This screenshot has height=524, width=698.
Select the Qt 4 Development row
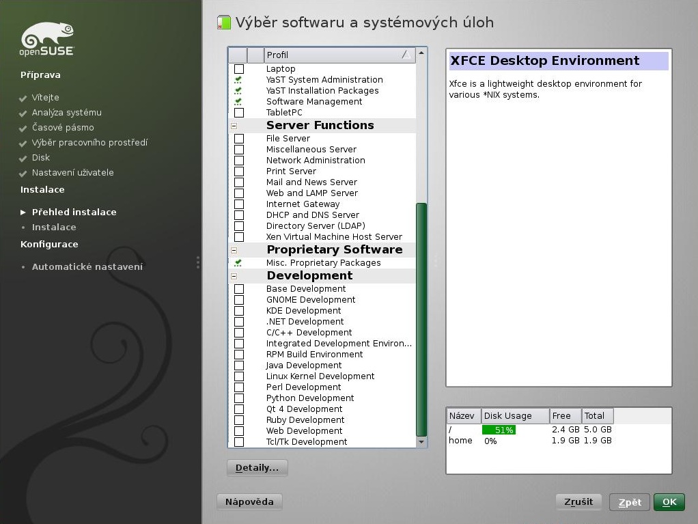(322, 409)
